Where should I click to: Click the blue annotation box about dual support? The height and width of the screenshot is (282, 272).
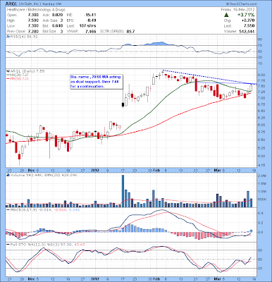[x=97, y=82]
